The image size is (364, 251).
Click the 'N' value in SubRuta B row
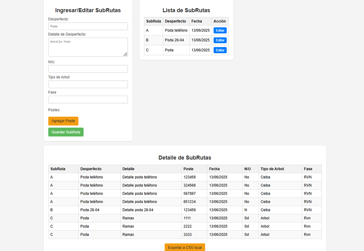250,210
